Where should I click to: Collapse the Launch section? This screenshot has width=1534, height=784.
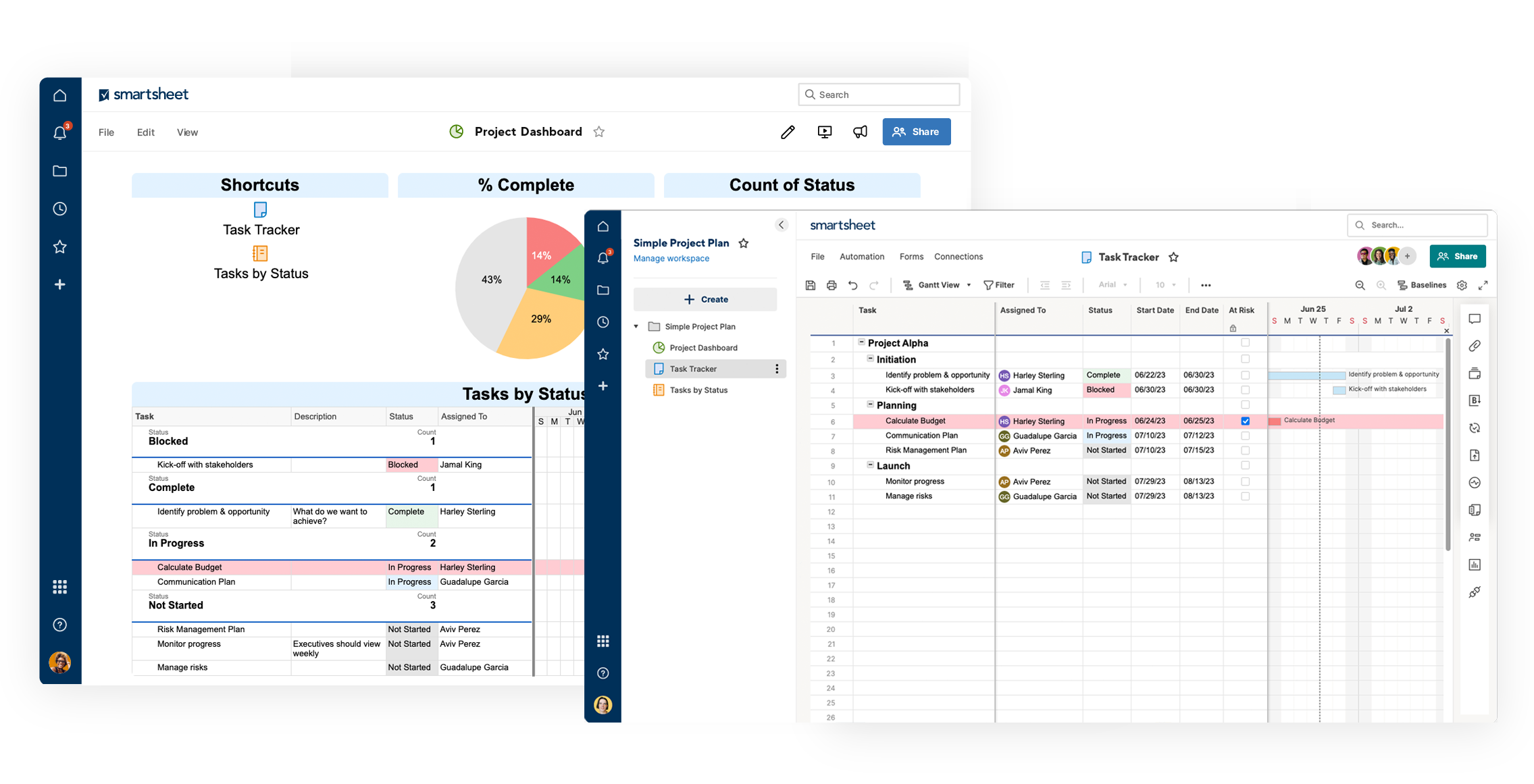(870, 465)
